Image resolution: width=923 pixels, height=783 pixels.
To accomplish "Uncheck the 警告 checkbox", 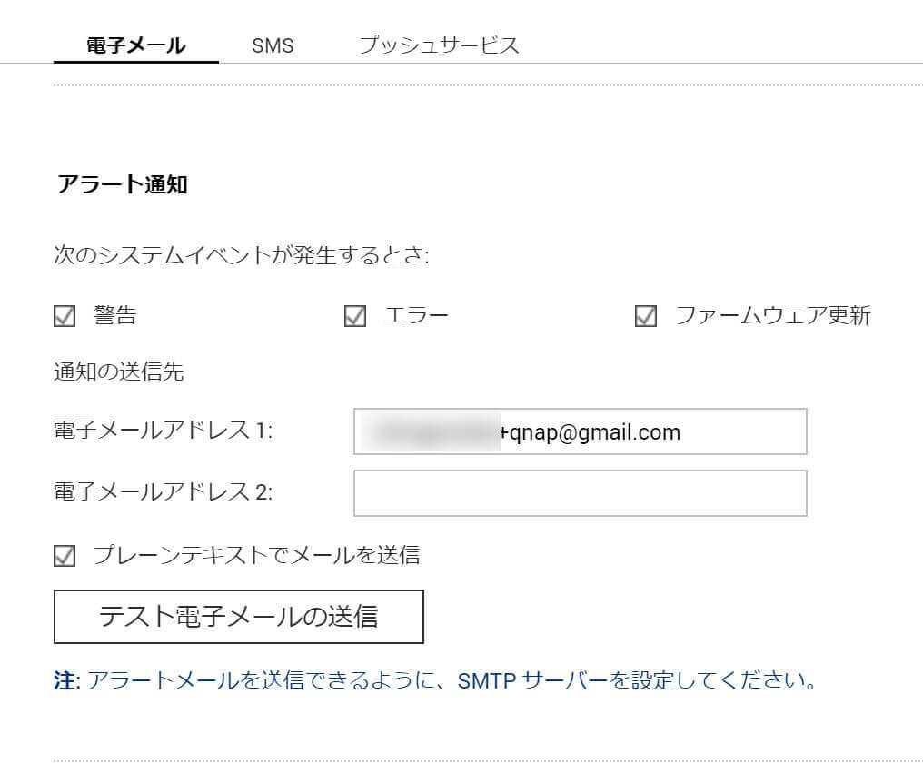I will click(65, 315).
